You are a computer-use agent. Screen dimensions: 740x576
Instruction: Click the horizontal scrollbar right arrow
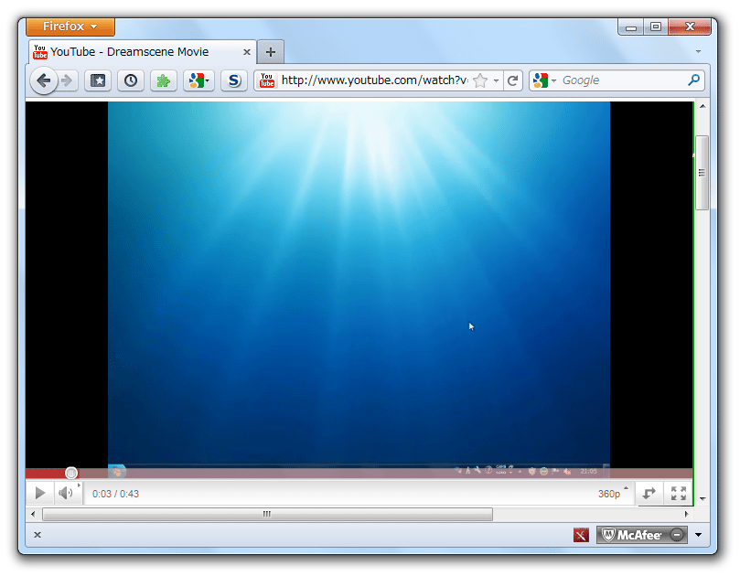tap(687, 514)
